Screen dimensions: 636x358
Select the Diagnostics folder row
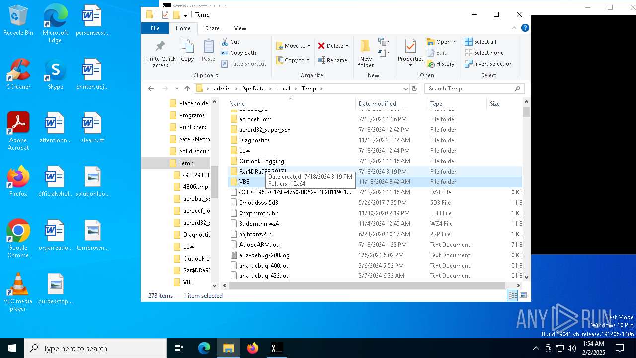pos(376,140)
